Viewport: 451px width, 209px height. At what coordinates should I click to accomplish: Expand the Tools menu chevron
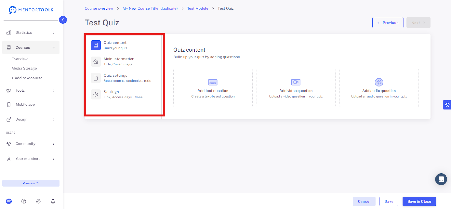pos(54,91)
